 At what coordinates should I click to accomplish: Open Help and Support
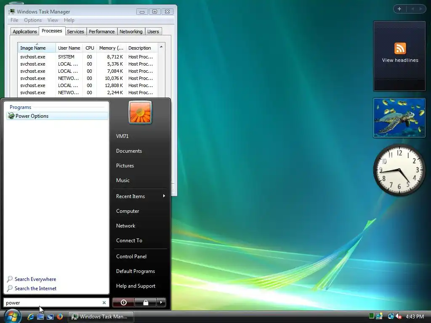[x=136, y=286]
